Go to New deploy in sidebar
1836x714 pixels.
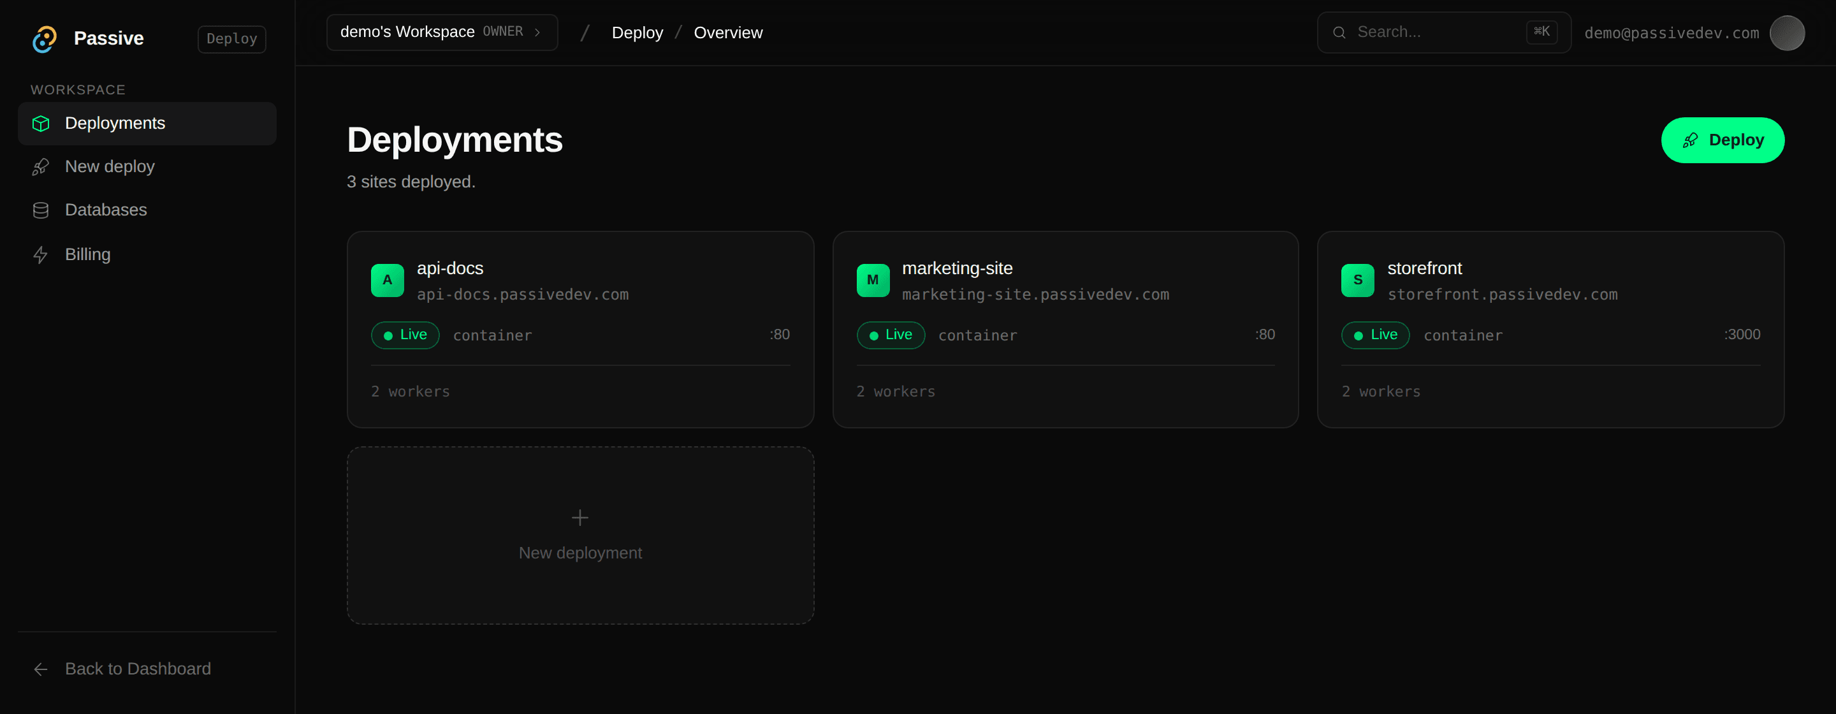[x=147, y=167]
